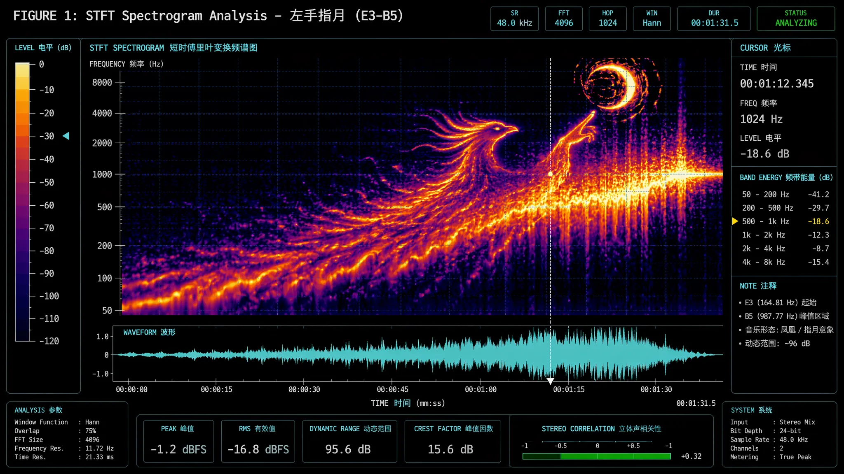Click the Time Res. 21.33 ms parameter row
The image size is (844, 474).
(64, 457)
